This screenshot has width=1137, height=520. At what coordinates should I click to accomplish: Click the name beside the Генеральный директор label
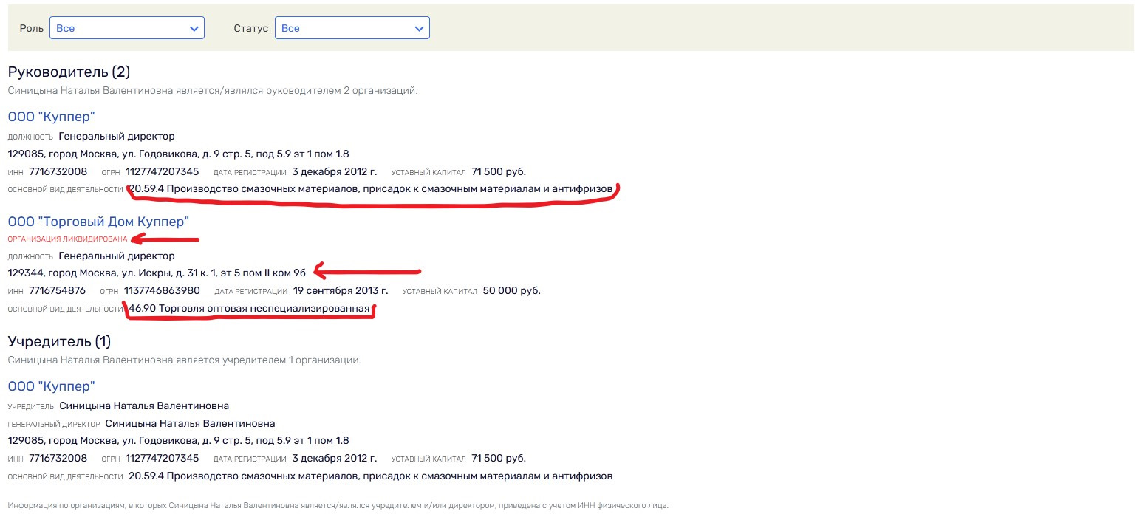pos(190,423)
